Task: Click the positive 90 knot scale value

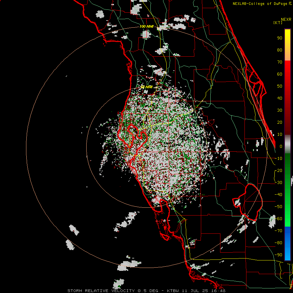Action: 280,38
